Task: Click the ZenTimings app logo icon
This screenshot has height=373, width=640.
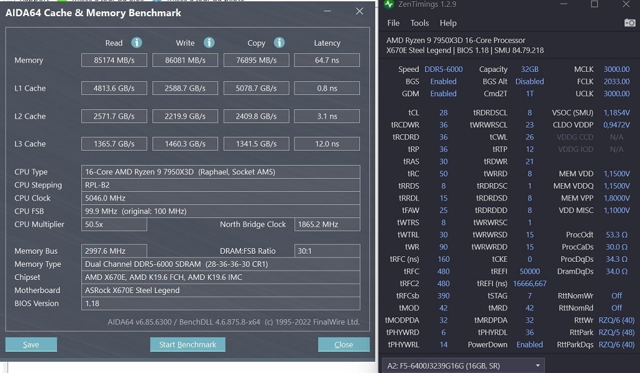Action: point(389,4)
